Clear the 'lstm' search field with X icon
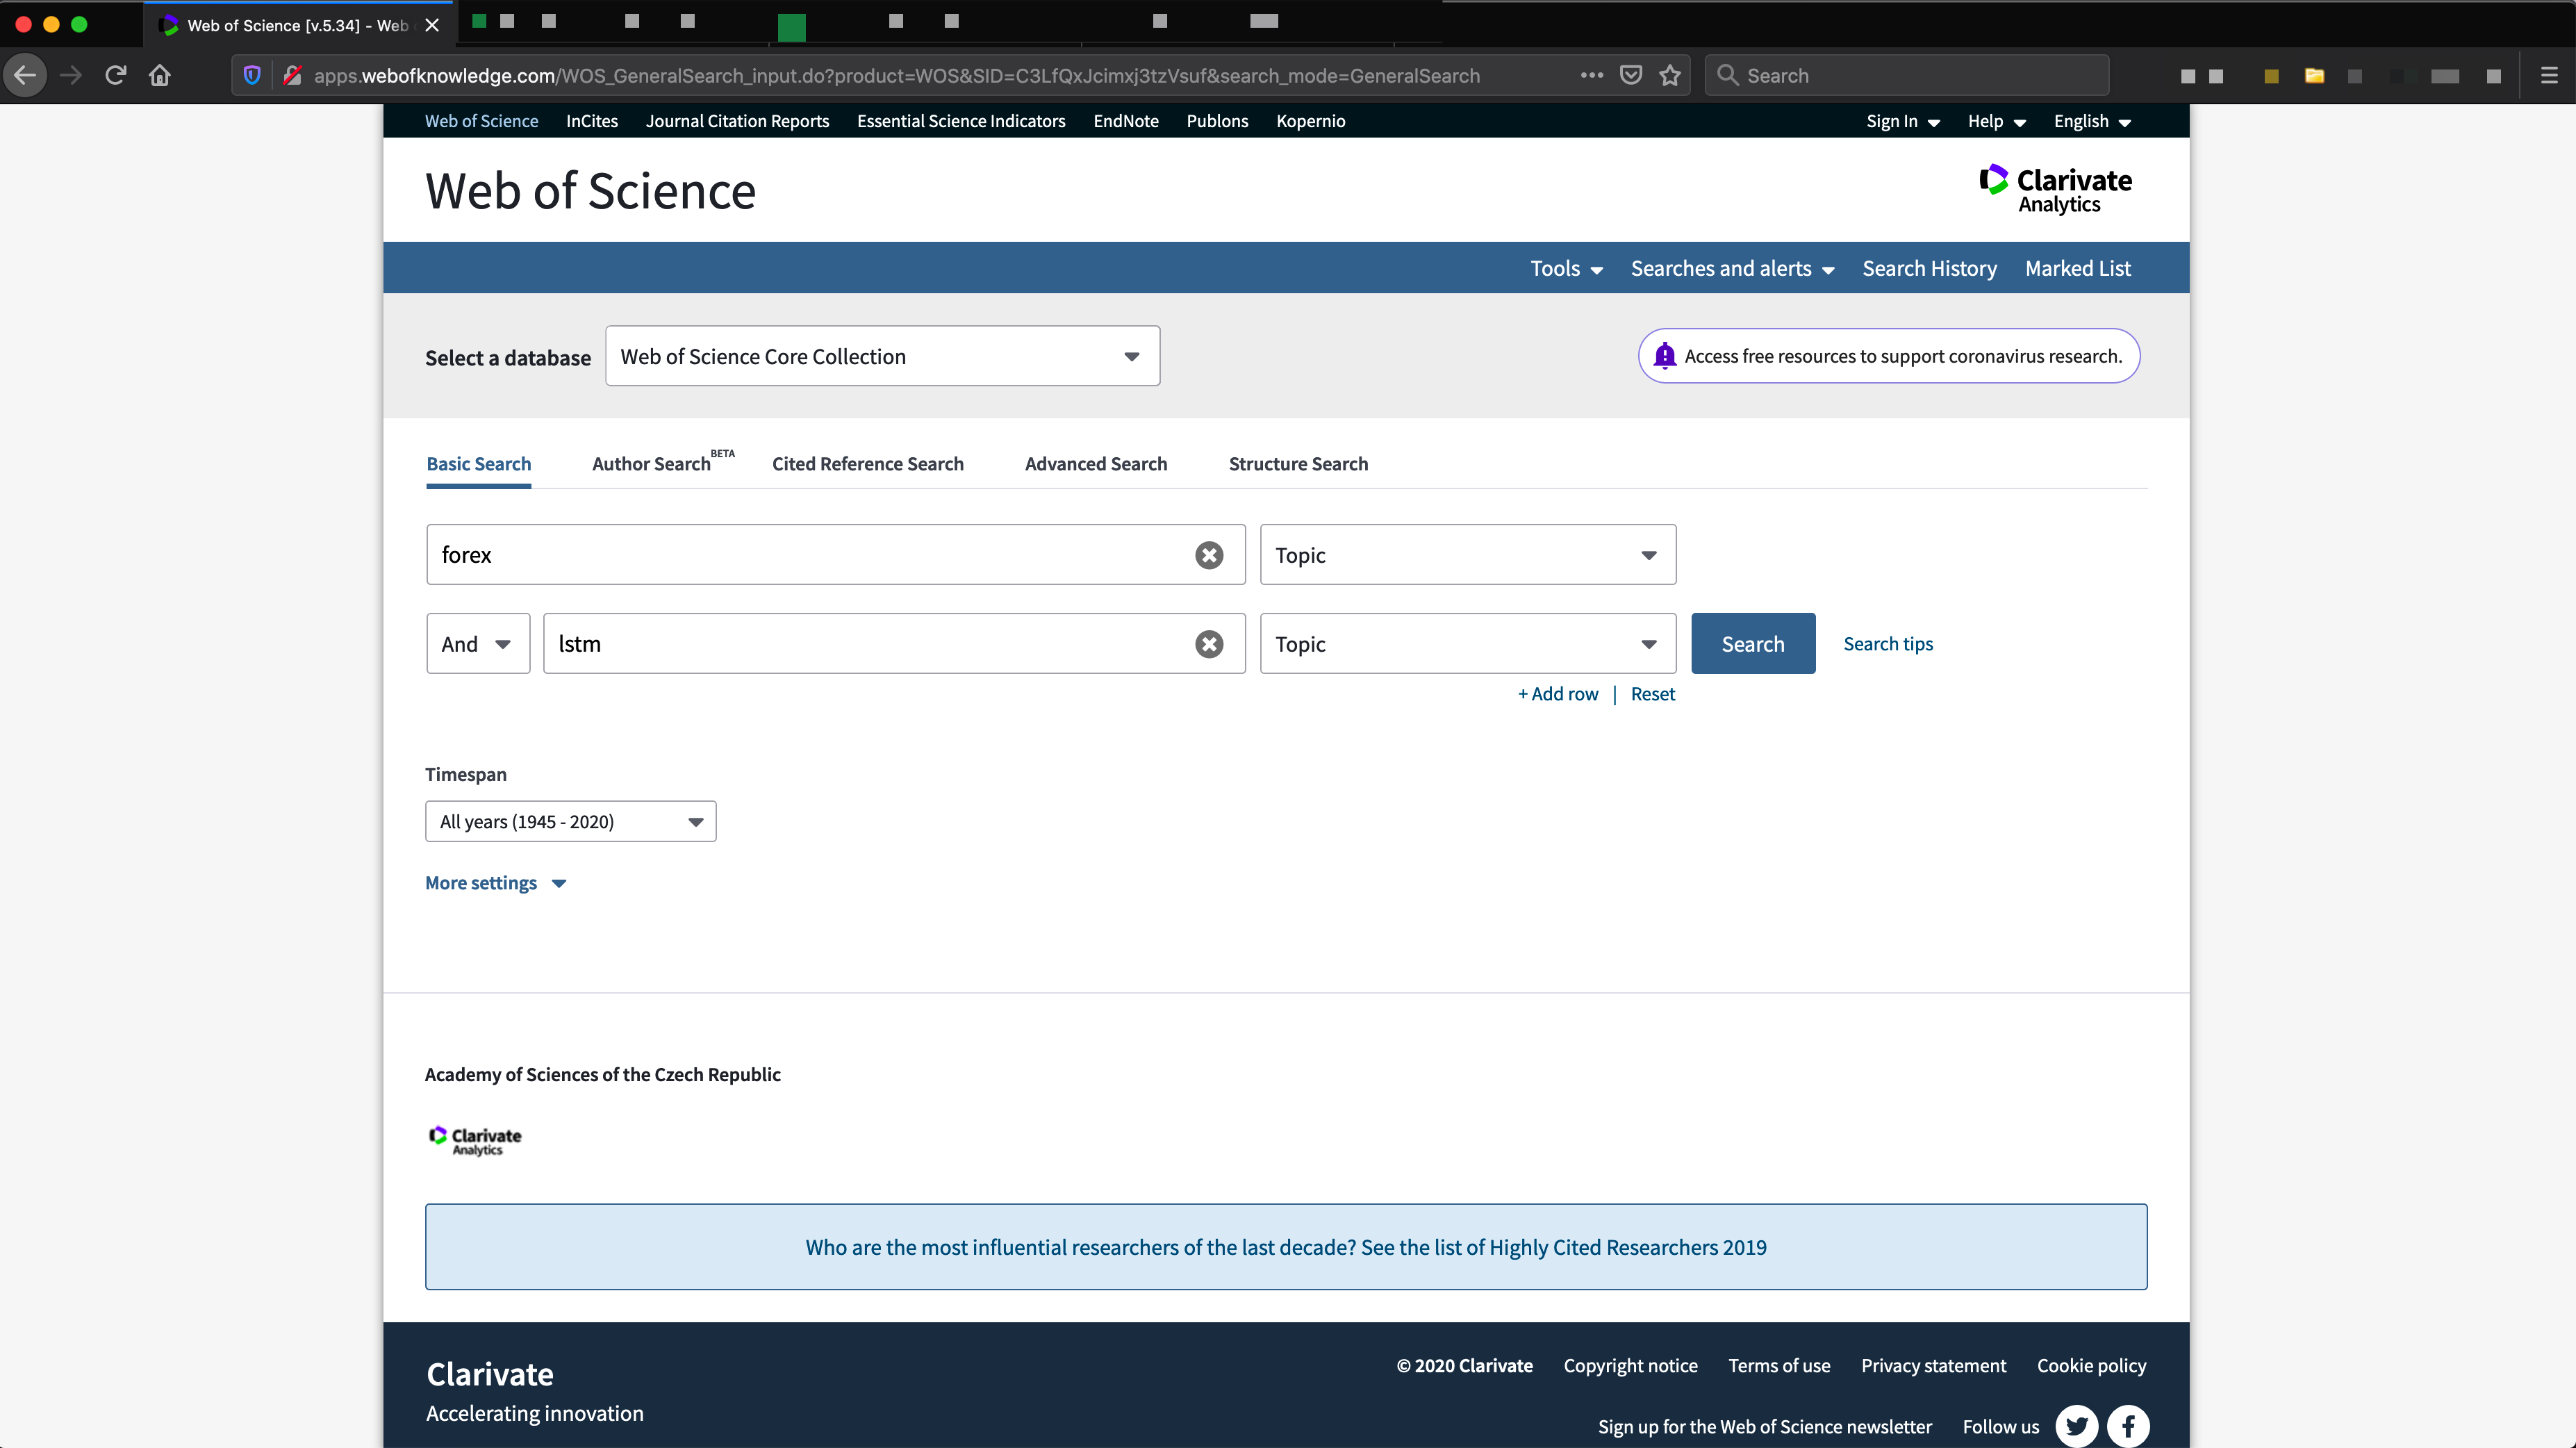The width and height of the screenshot is (2576, 1448). tap(1209, 644)
